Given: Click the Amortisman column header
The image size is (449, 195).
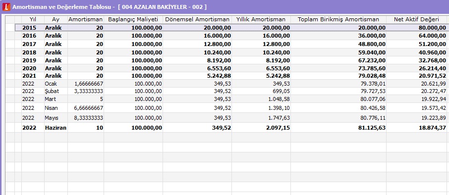Looking at the screenshot, I should coord(86,19).
